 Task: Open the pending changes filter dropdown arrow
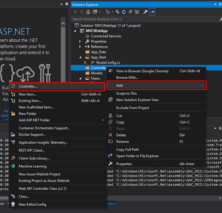[x=112, y=12]
